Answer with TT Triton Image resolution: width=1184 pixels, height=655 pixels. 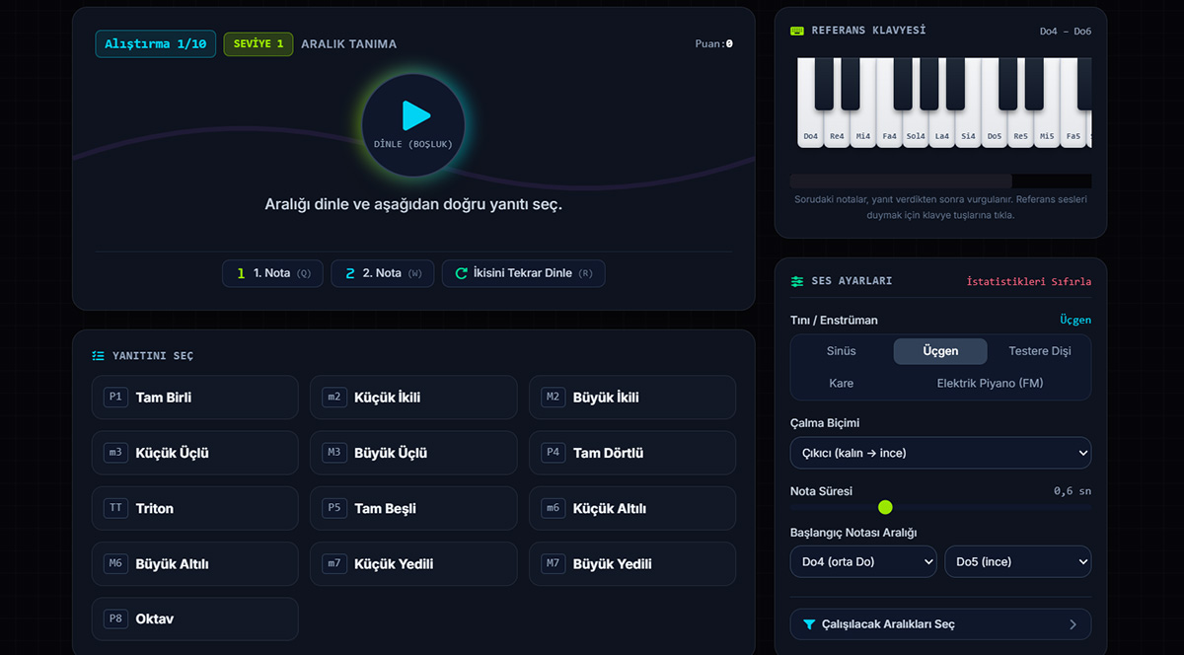coord(195,508)
